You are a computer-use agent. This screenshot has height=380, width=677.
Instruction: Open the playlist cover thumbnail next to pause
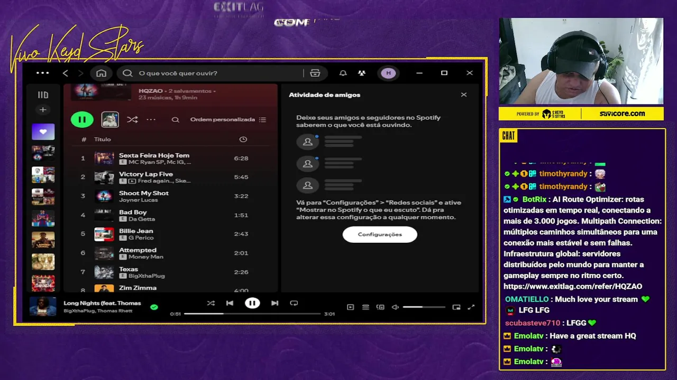110,120
